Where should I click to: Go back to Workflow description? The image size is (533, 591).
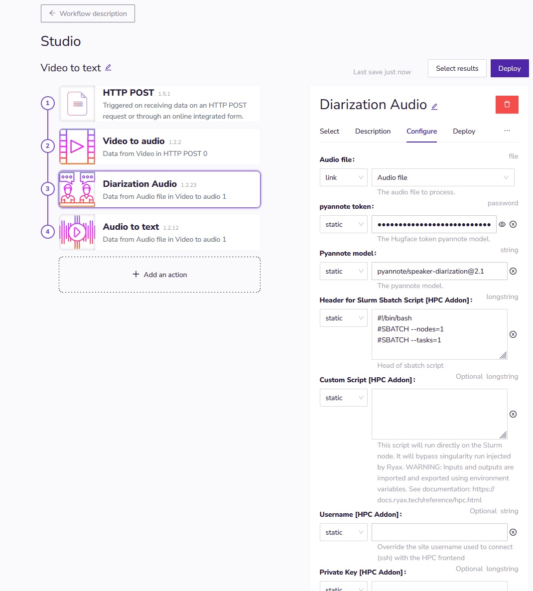pyautogui.click(x=88, y=13)
